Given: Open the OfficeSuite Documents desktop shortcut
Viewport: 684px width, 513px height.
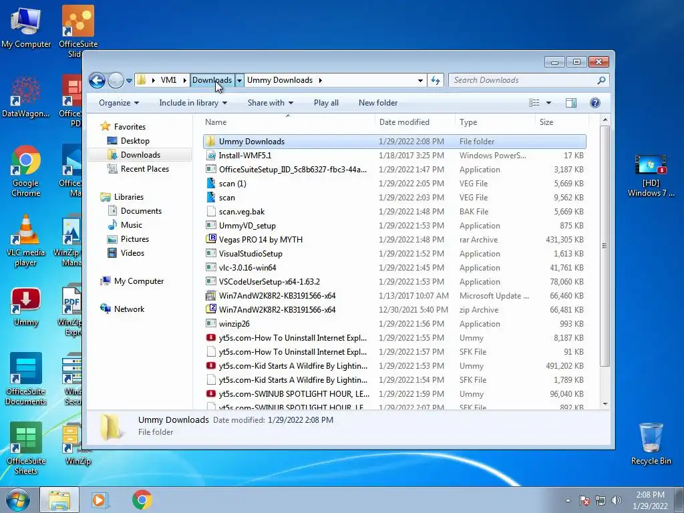Looking at the screenshot, I should coord(26,379).
